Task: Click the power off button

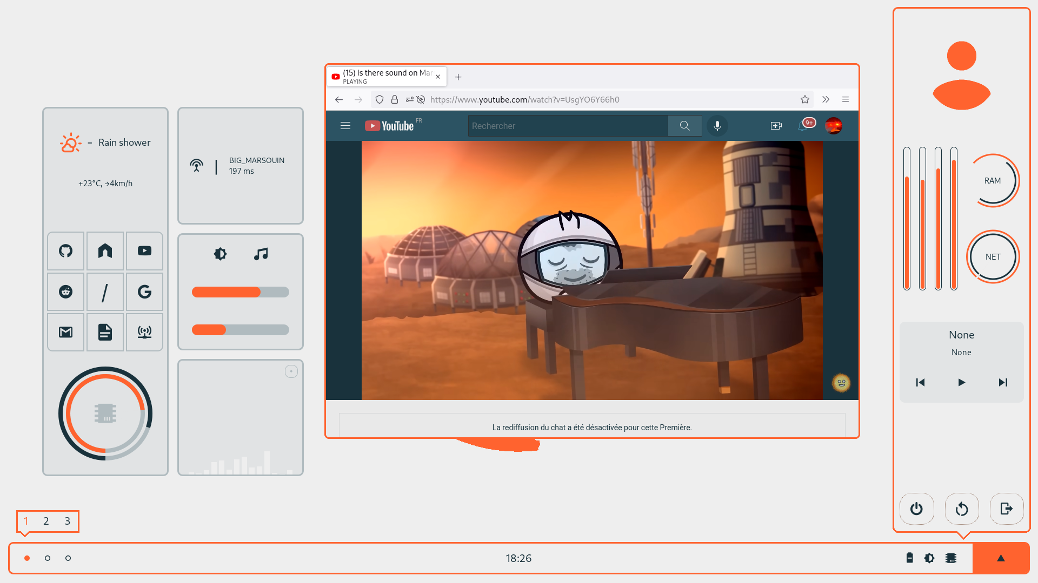Action: 916,509
